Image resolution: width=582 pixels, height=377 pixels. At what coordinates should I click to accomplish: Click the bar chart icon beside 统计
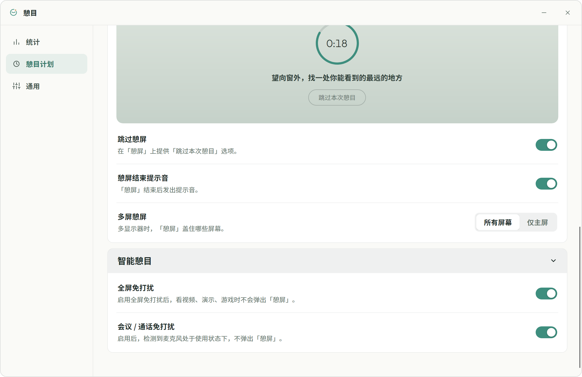click(16, 42)
